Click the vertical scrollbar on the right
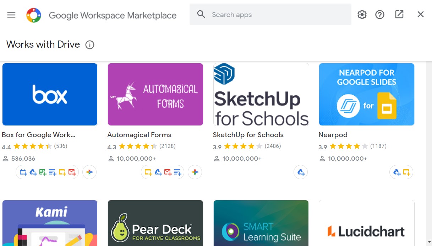 (429, 153)
